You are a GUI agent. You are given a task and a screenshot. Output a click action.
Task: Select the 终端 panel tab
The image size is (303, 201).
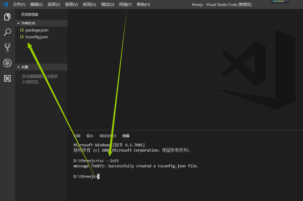click(126, 136)
